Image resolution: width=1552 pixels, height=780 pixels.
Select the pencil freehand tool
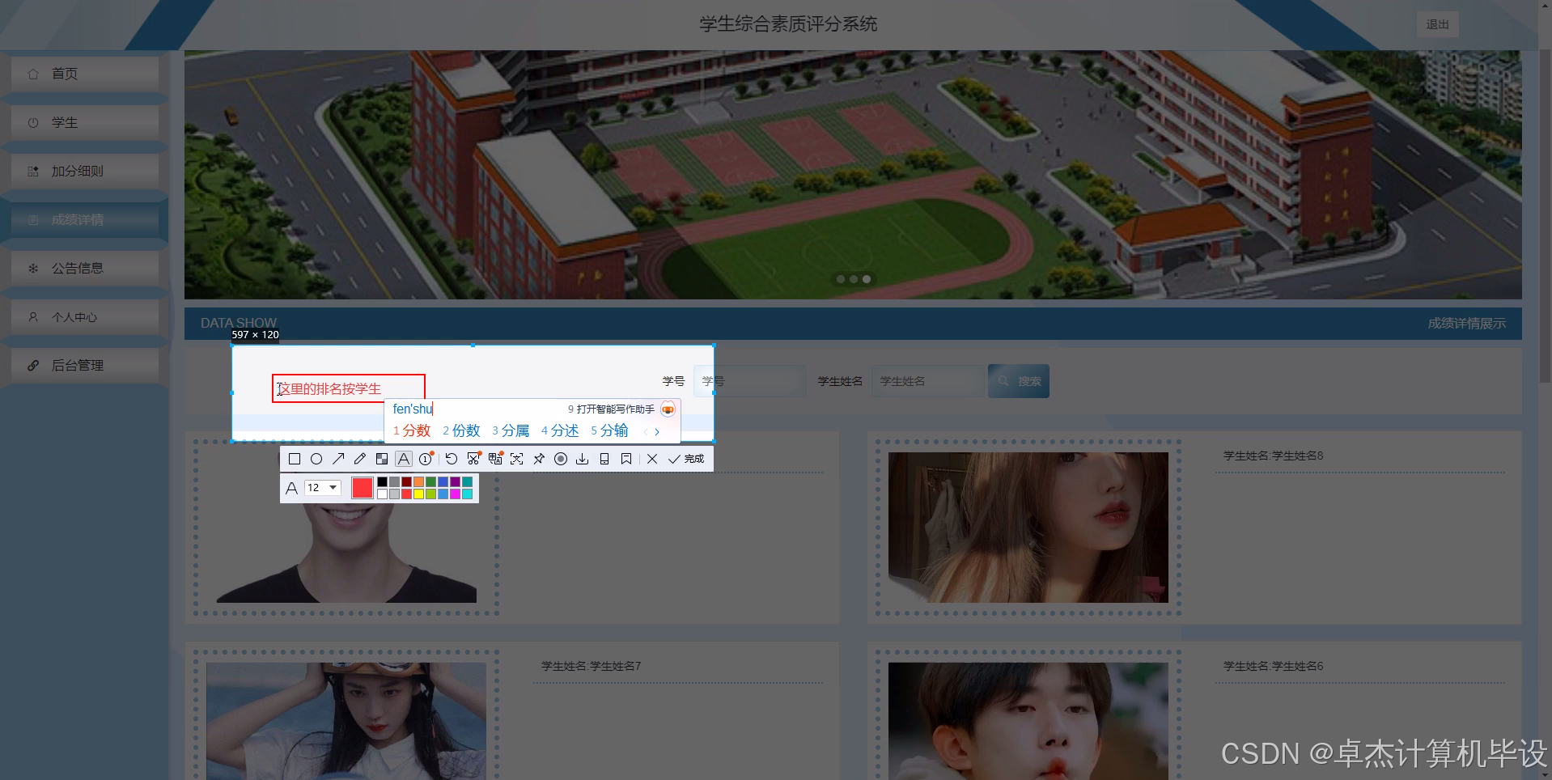[x=360, y=459]
